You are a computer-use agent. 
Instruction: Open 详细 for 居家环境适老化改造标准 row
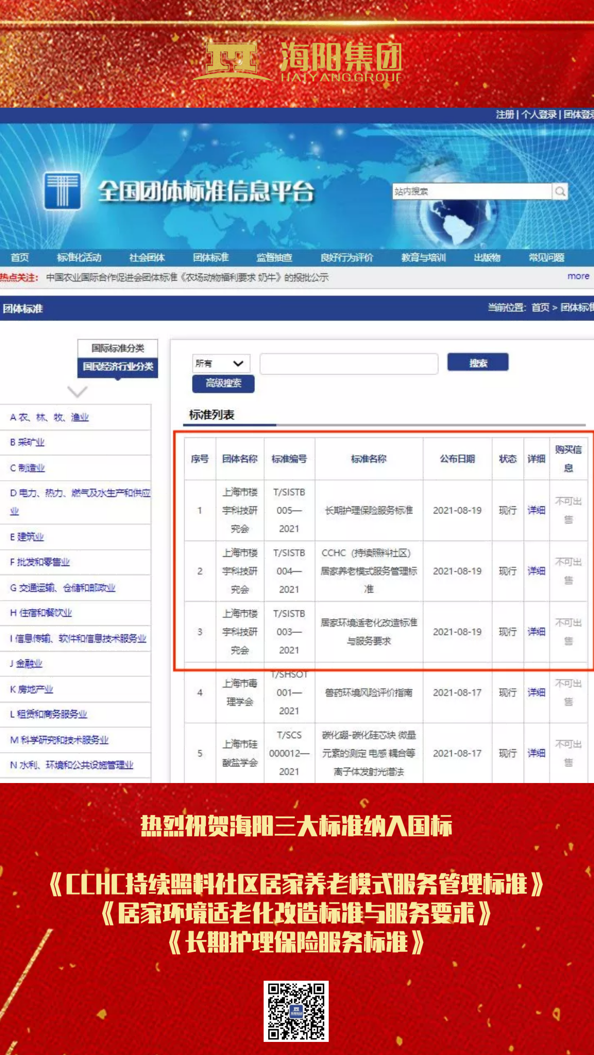[536, 632]
